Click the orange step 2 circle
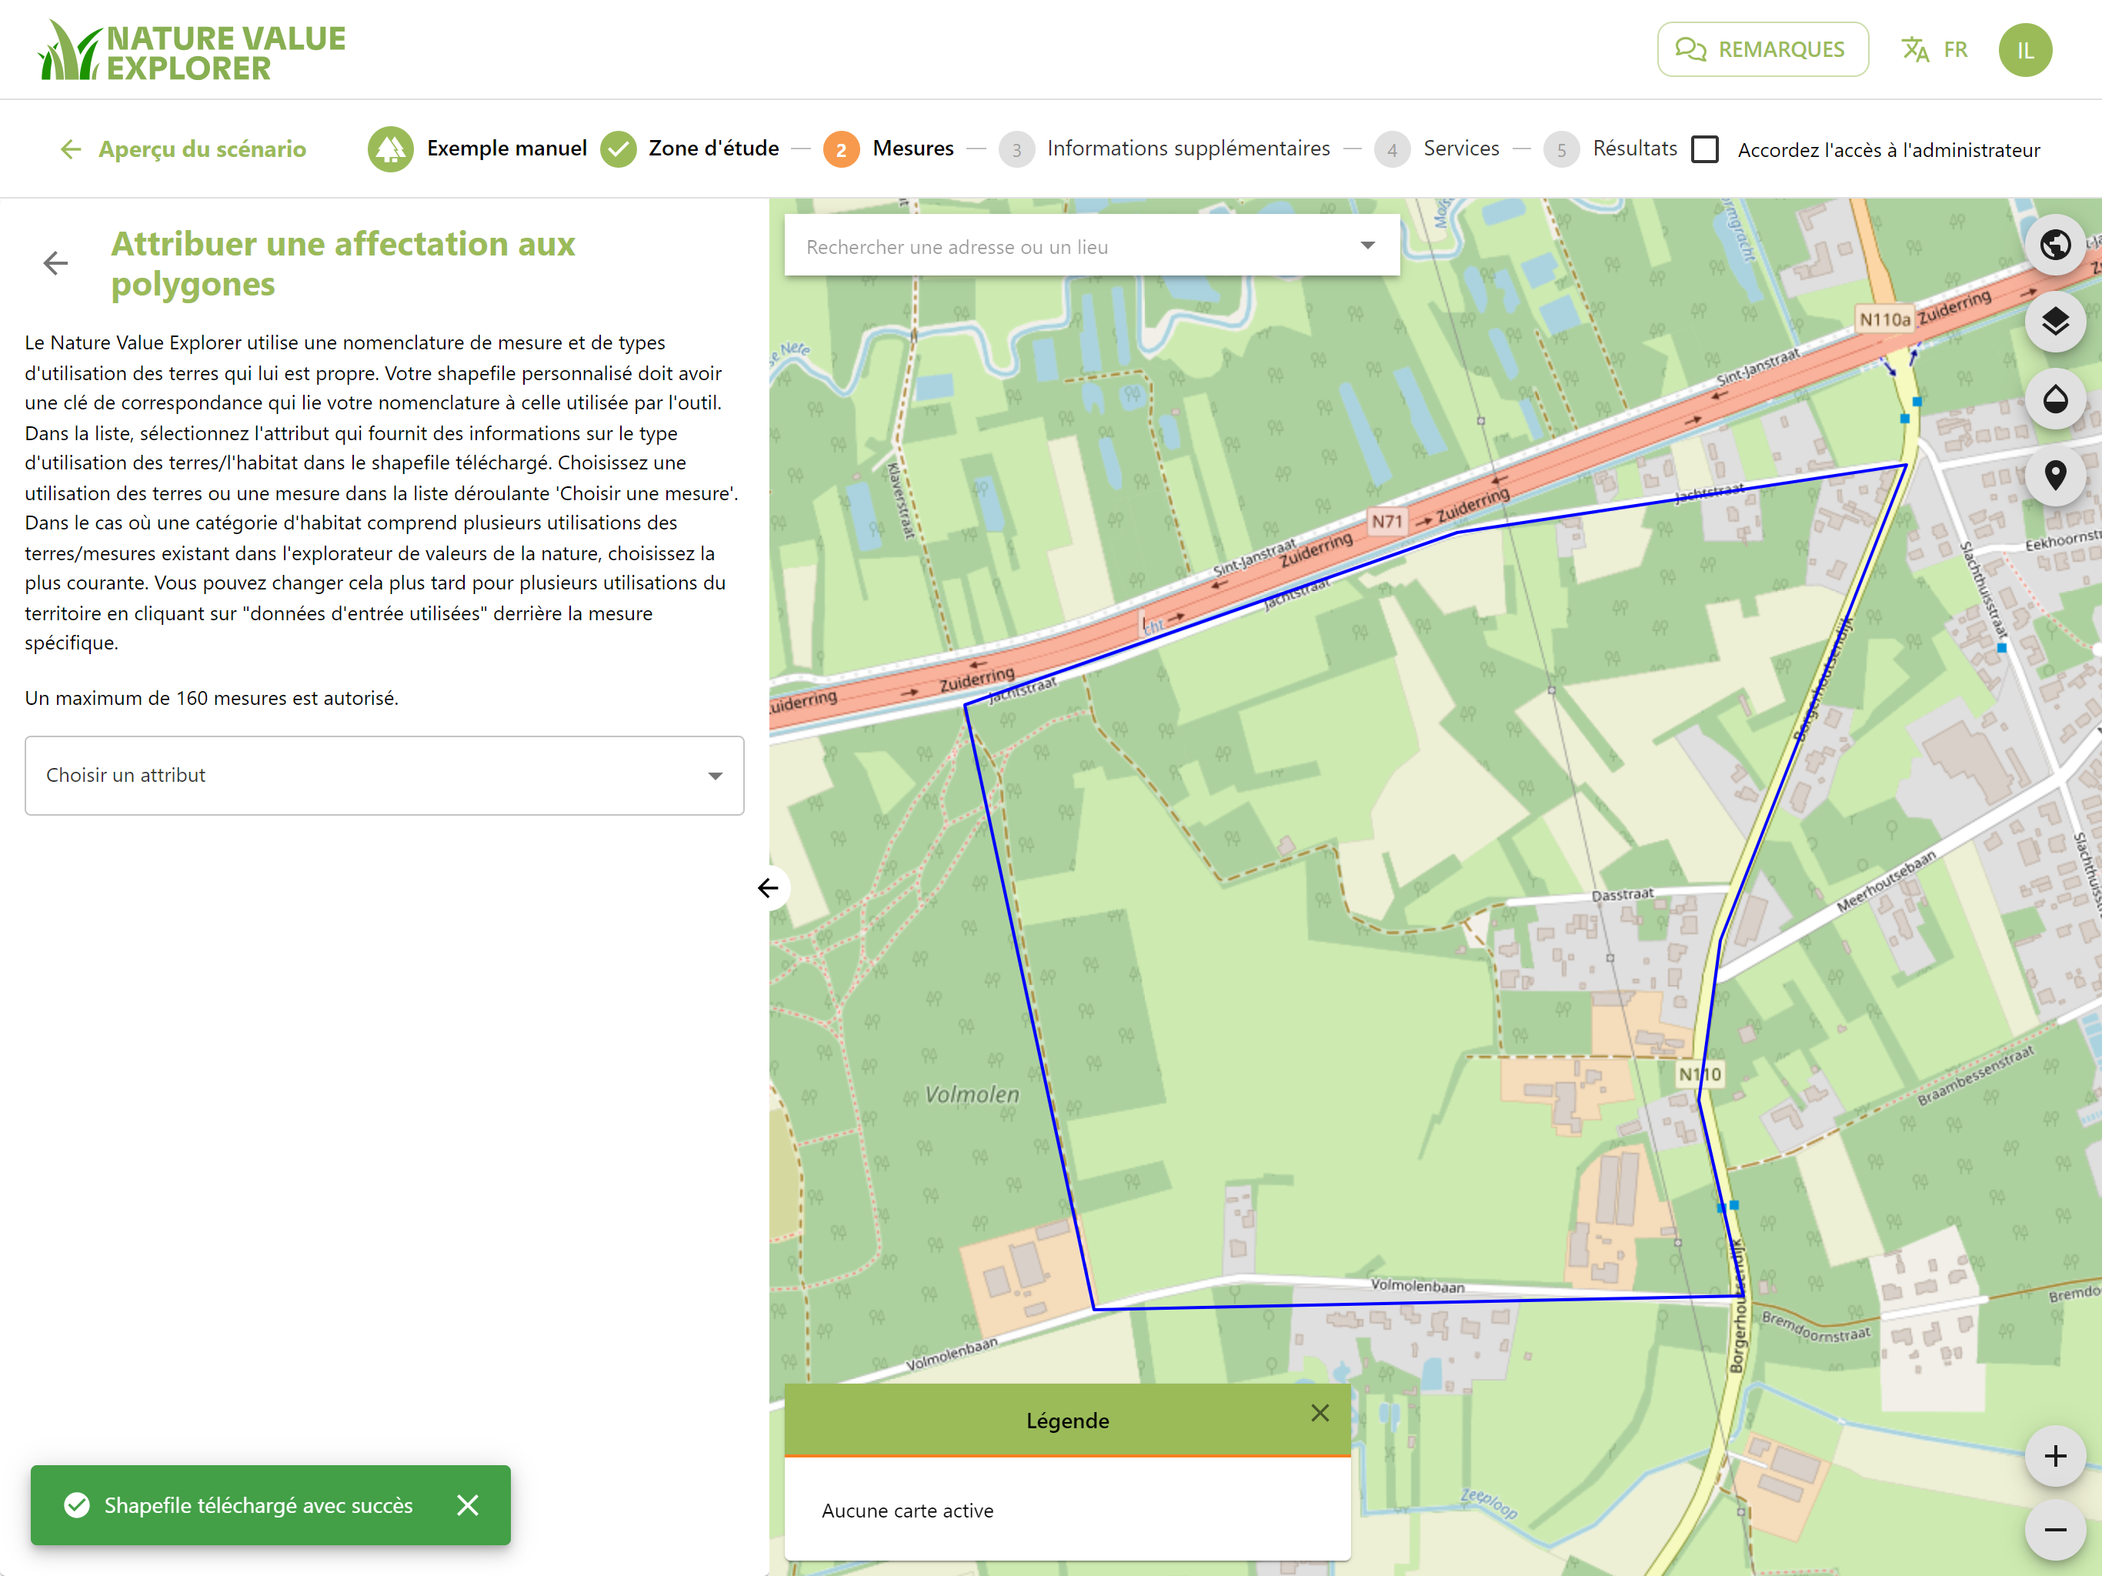Viewport: 2102px width, 1576px height. point(841,149)
